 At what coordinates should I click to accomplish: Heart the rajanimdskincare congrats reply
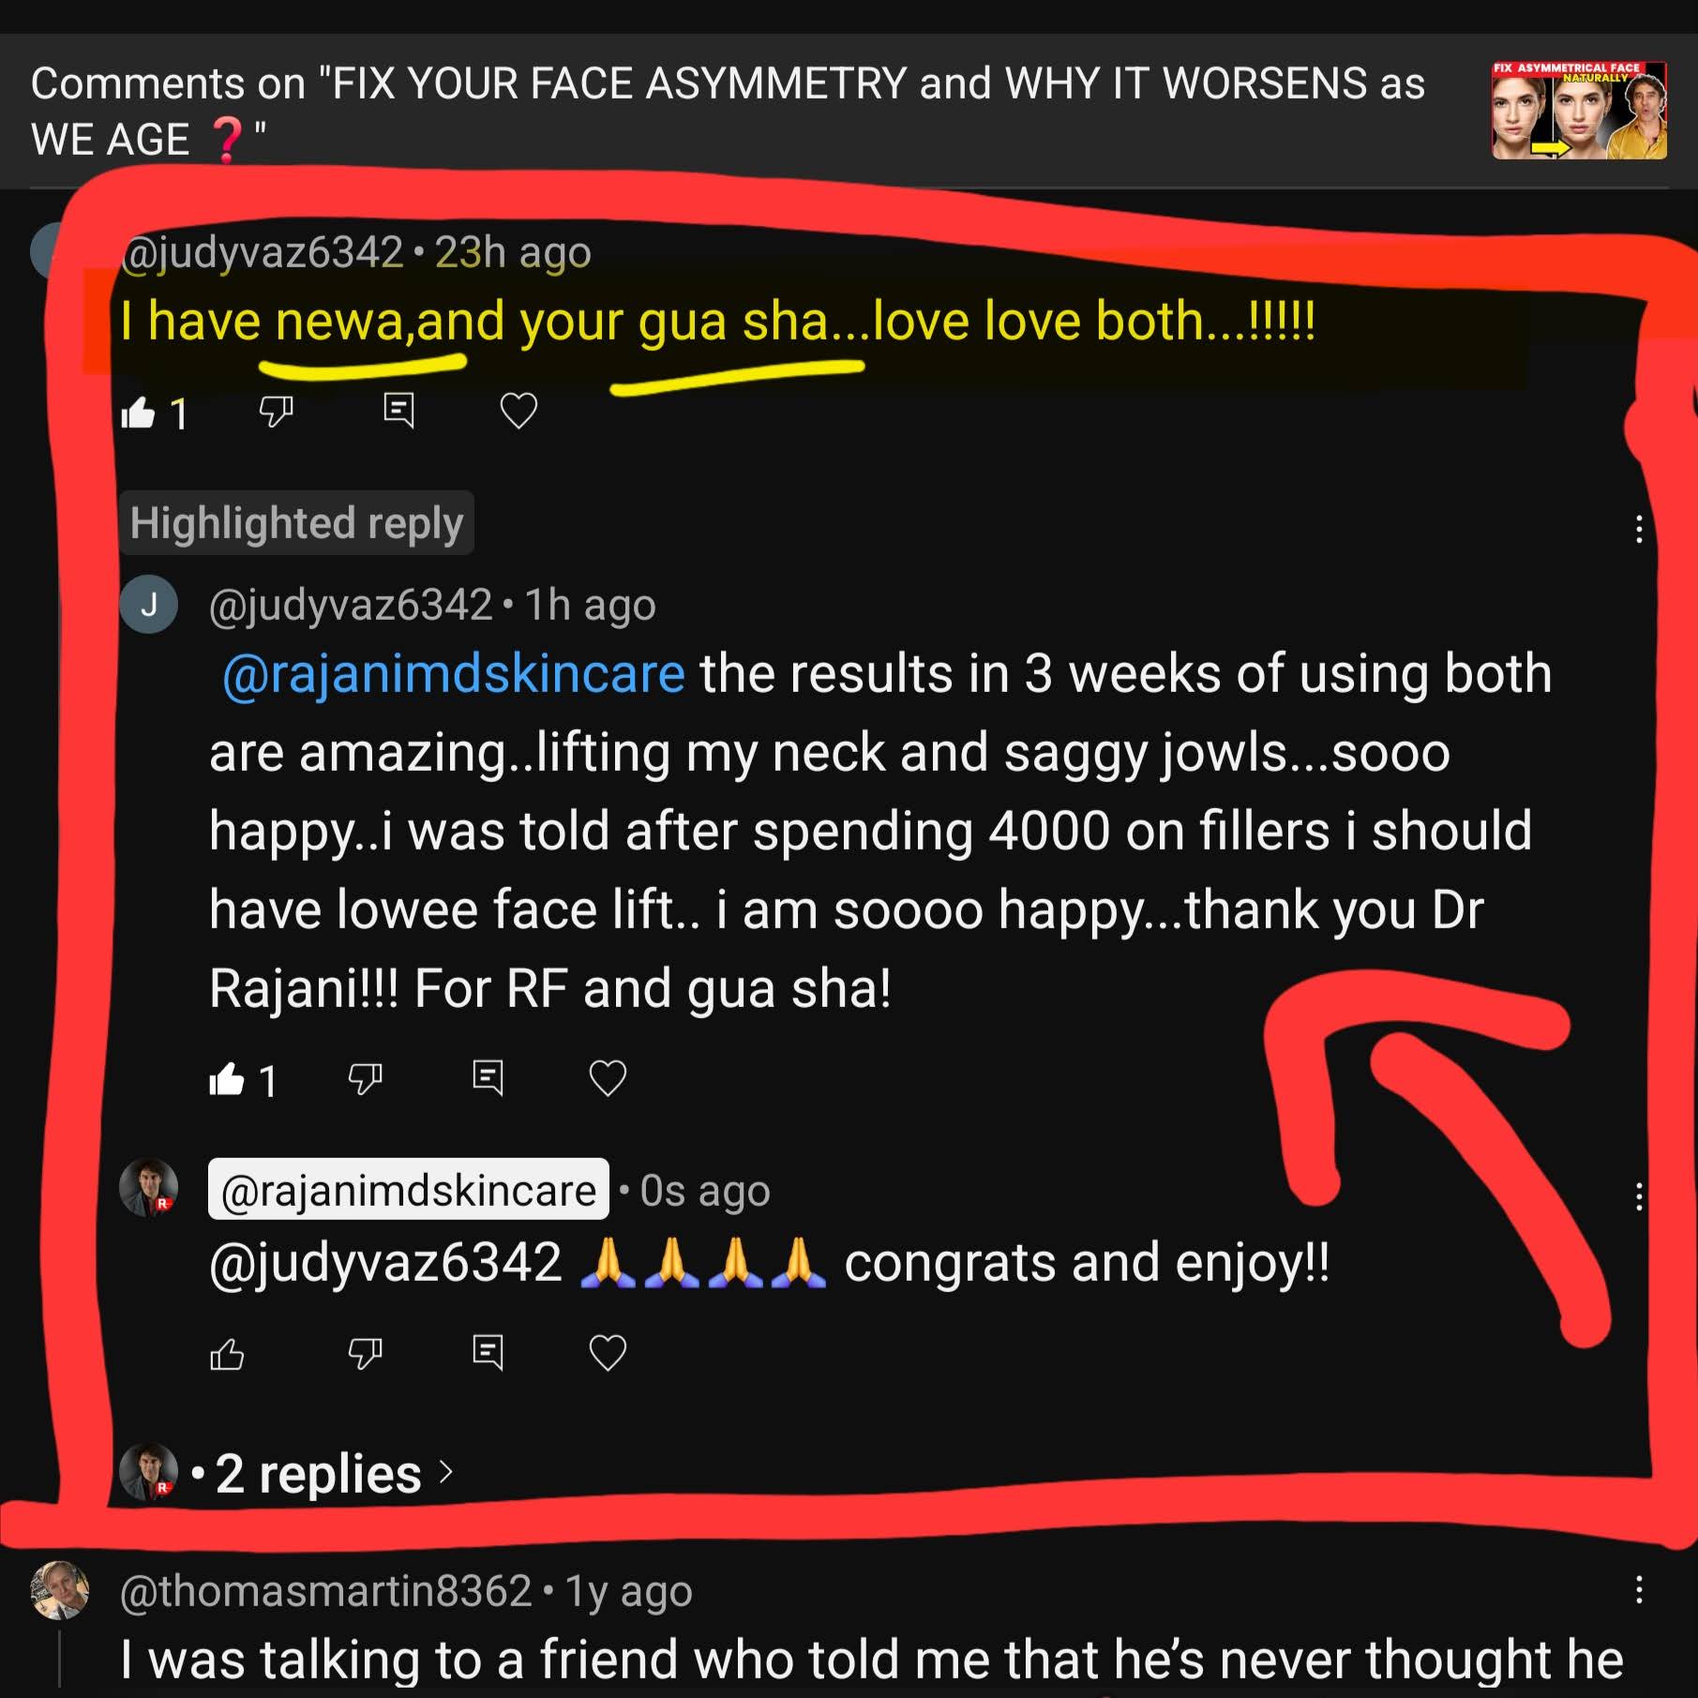tap(608, 1352)
